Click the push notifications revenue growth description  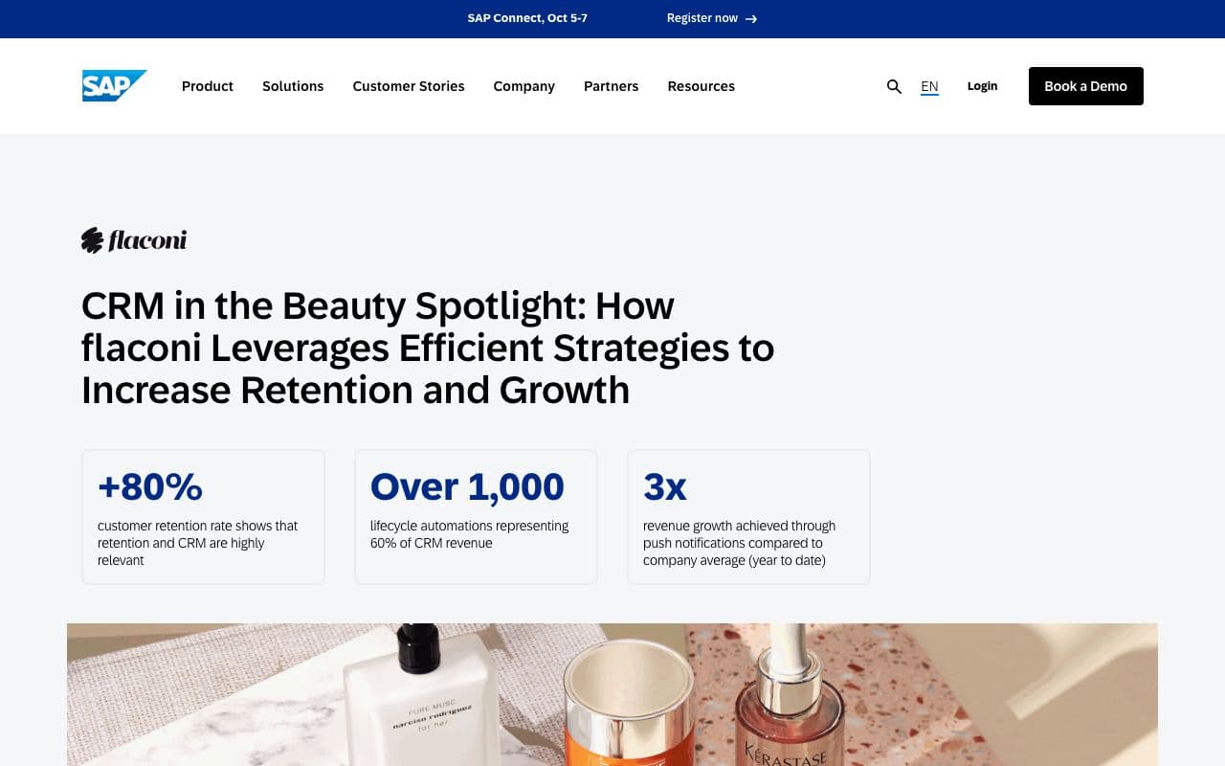(739, 543)
